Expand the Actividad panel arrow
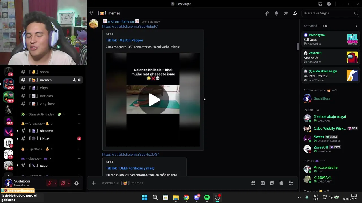 point(356,26)
